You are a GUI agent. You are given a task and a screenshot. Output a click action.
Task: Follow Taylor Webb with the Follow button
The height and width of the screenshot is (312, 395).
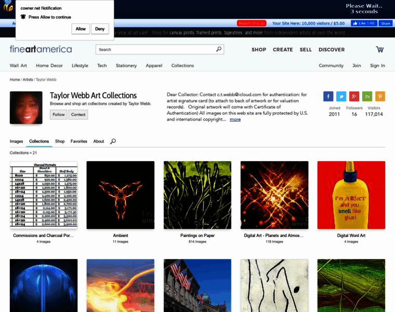coord(58,114)
